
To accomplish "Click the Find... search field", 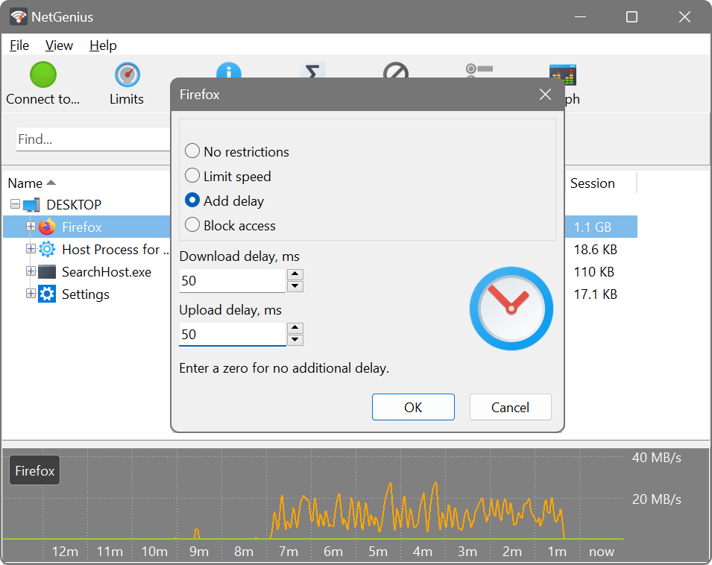I will pos(93,139).
